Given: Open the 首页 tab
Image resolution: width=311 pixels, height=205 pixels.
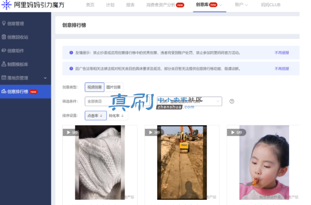Looking at the screenshot, I should pyautogui.click(x=90, y=5).
